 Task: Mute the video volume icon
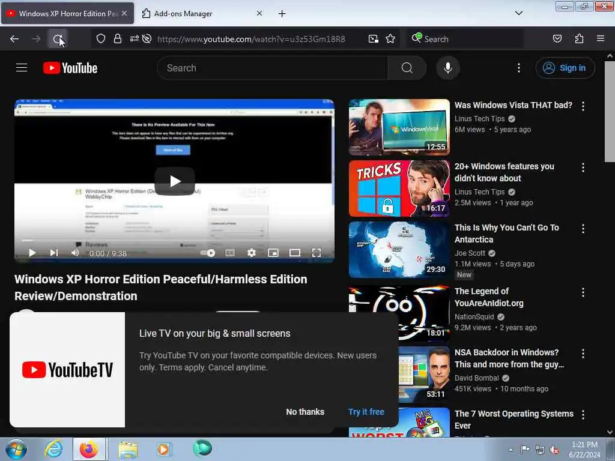click(x=75, y=253)
